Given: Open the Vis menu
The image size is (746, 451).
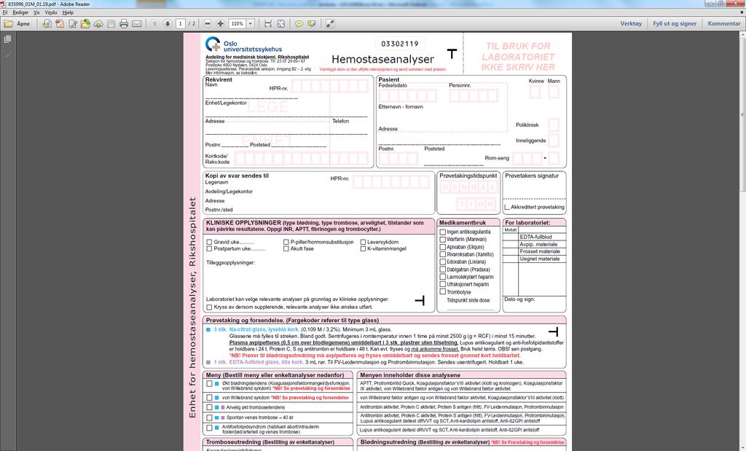Looking at the screenshot, I should click(36, 12).
